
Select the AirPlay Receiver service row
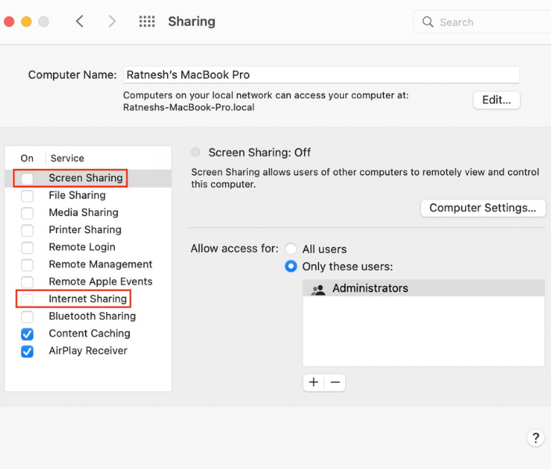click(x=88, y=351)
